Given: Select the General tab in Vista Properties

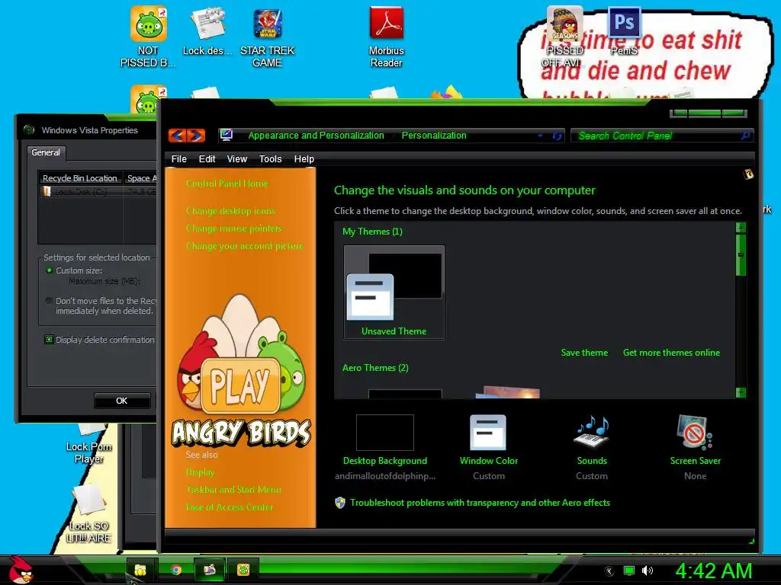Looking at the screenshot, I should click(46, 152).
